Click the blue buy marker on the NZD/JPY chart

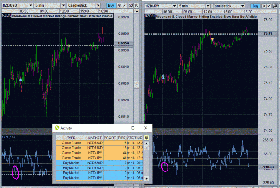pos(163,76)
